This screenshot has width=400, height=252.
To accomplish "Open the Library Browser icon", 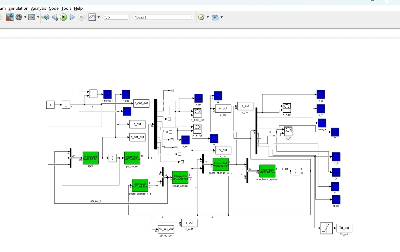I will point(10,17).
